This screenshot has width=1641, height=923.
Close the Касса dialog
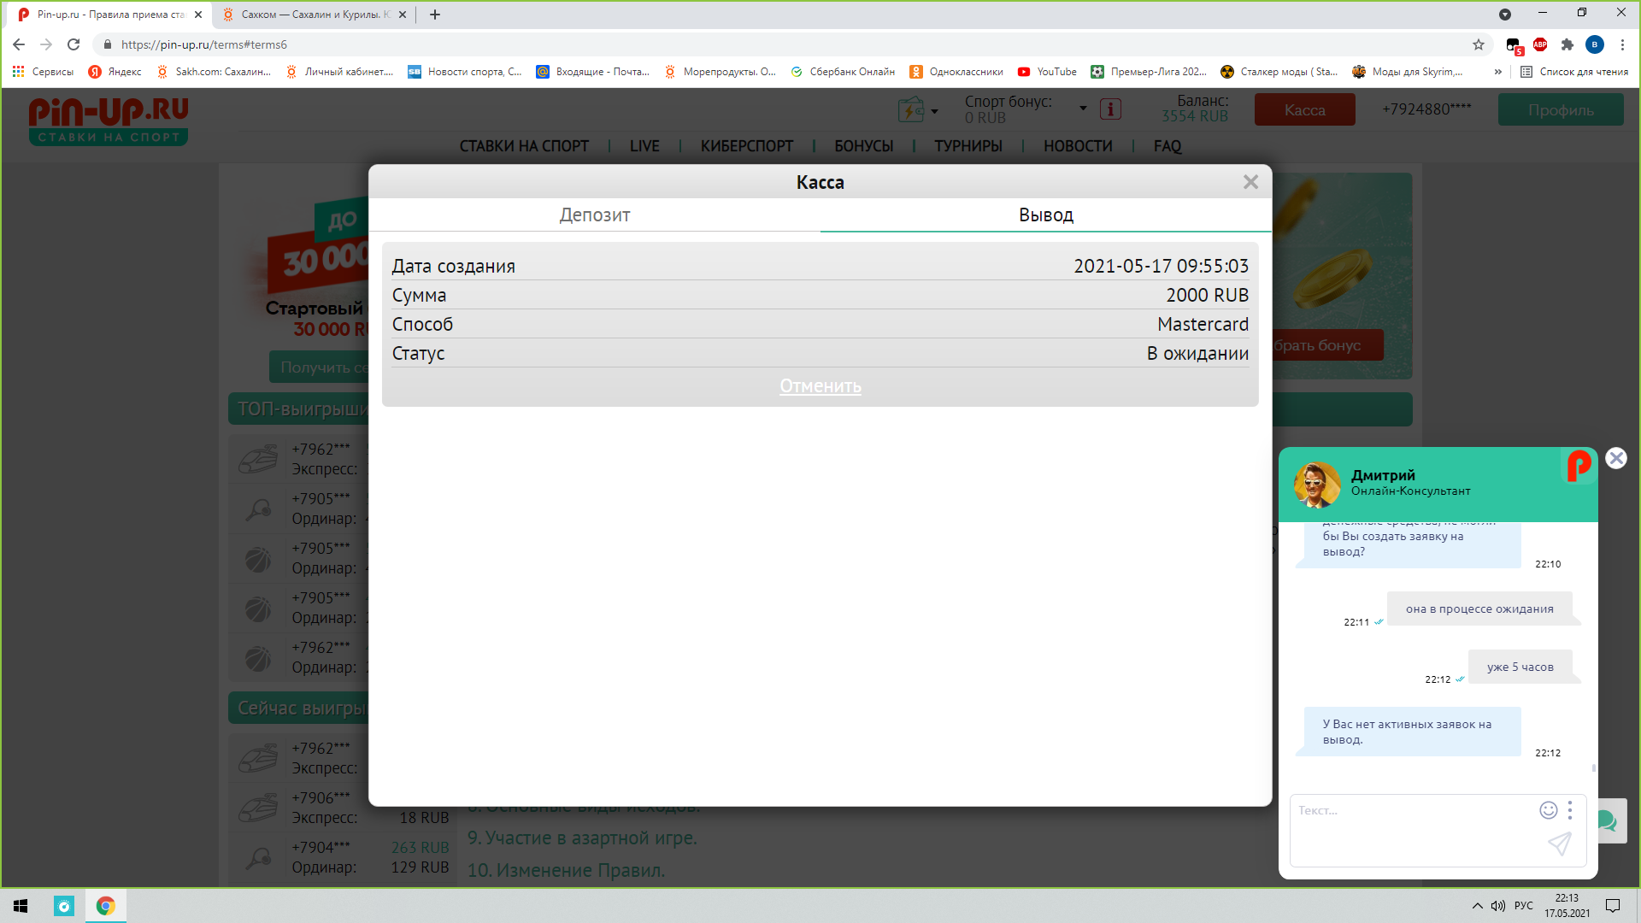pyautogui.click(x=1250, y=182)
